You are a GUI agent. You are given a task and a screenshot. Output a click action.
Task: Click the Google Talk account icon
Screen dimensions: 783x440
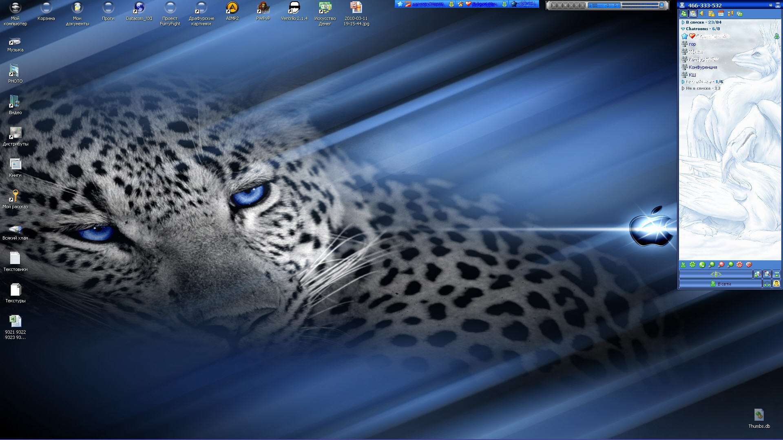click(749, 265)
